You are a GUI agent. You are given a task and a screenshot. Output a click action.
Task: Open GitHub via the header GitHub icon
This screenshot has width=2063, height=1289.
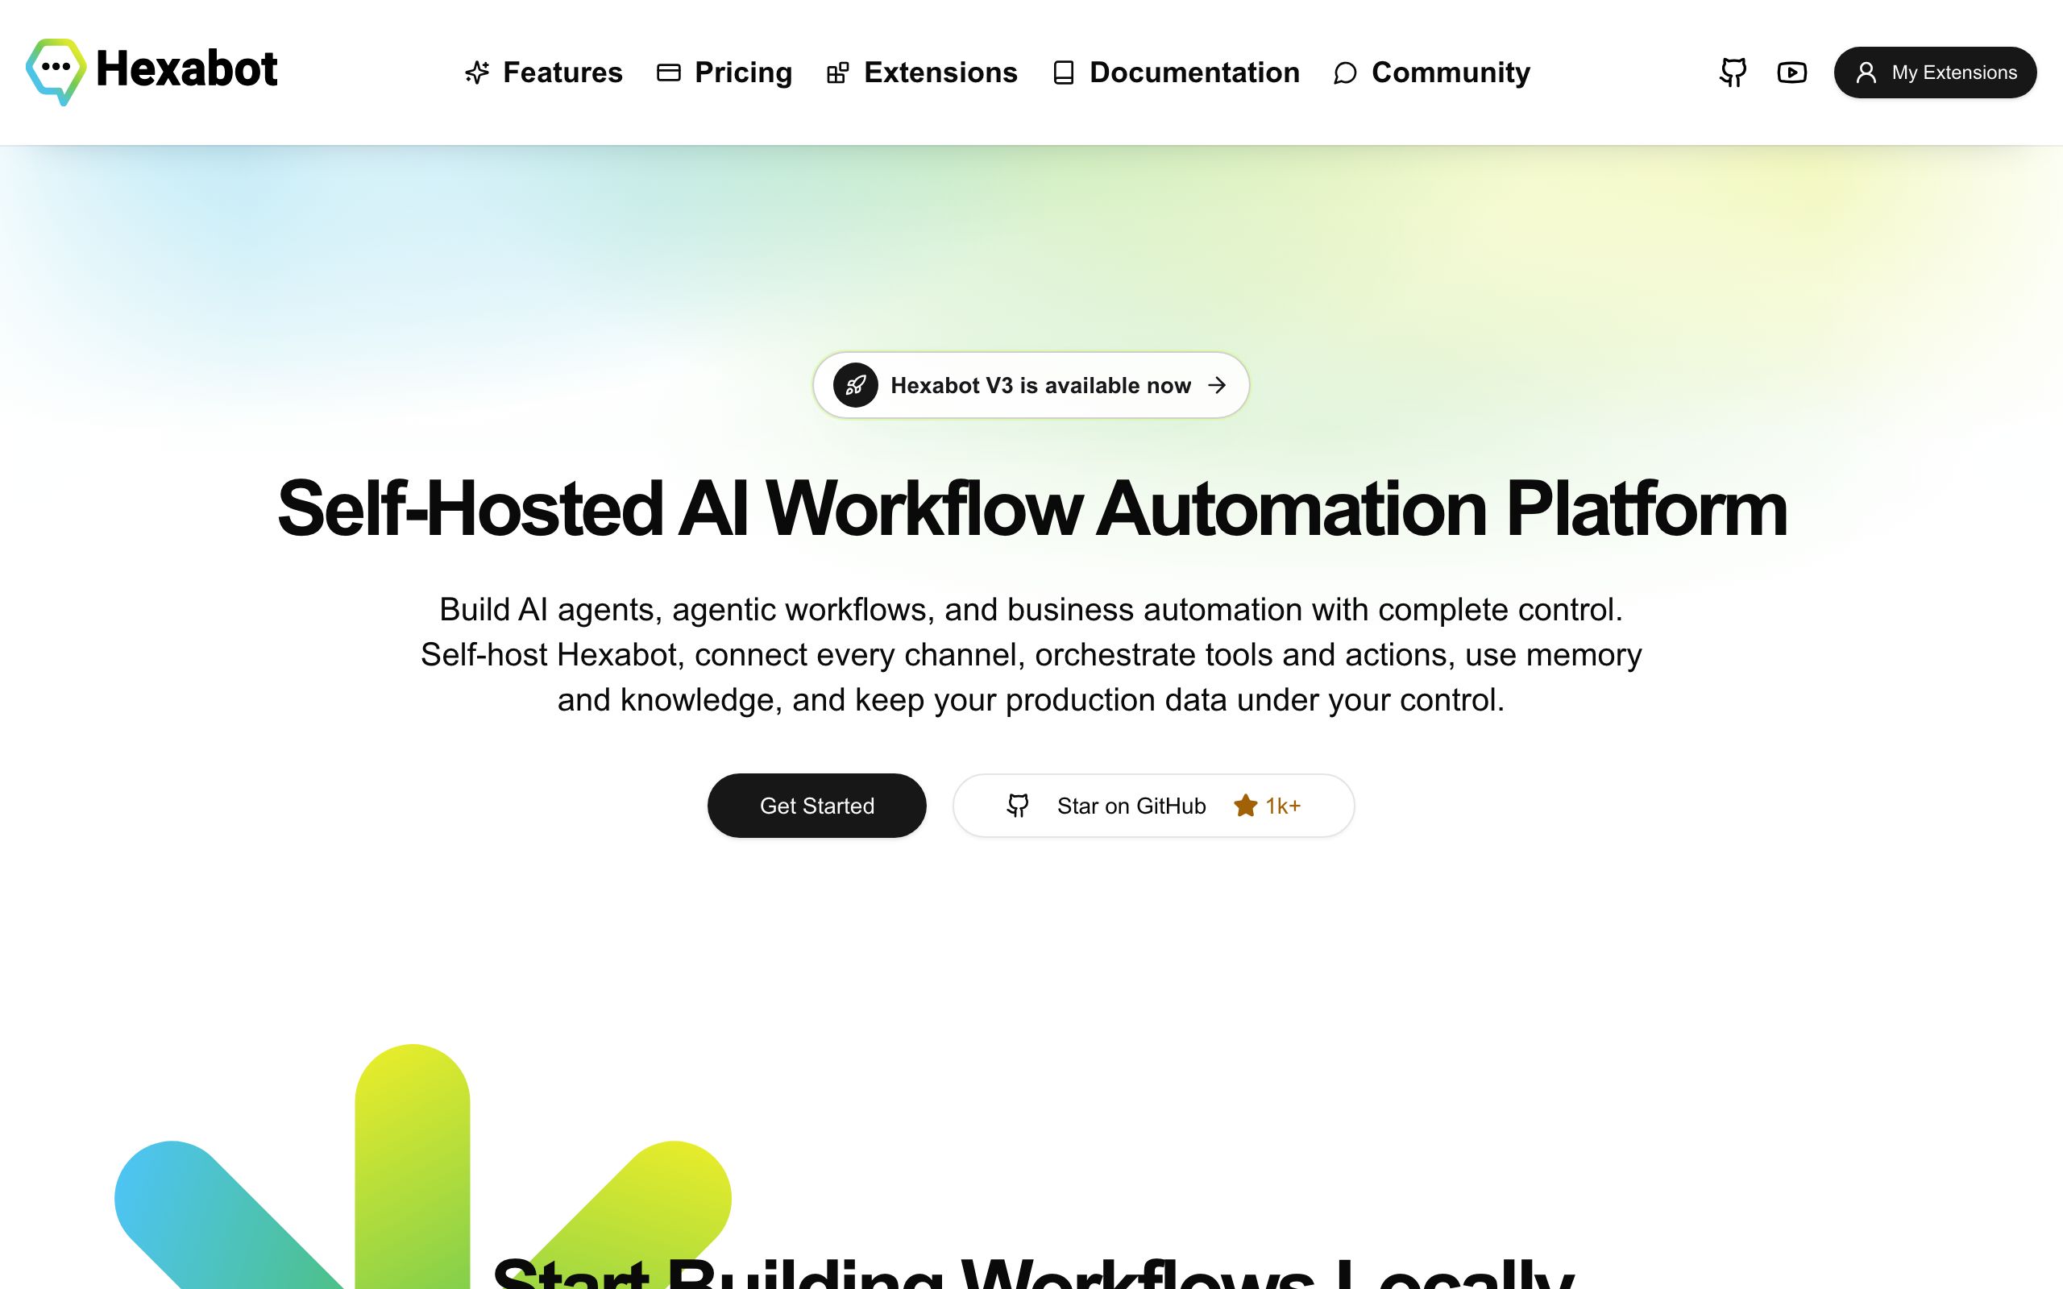click(x=1733, y=73)
